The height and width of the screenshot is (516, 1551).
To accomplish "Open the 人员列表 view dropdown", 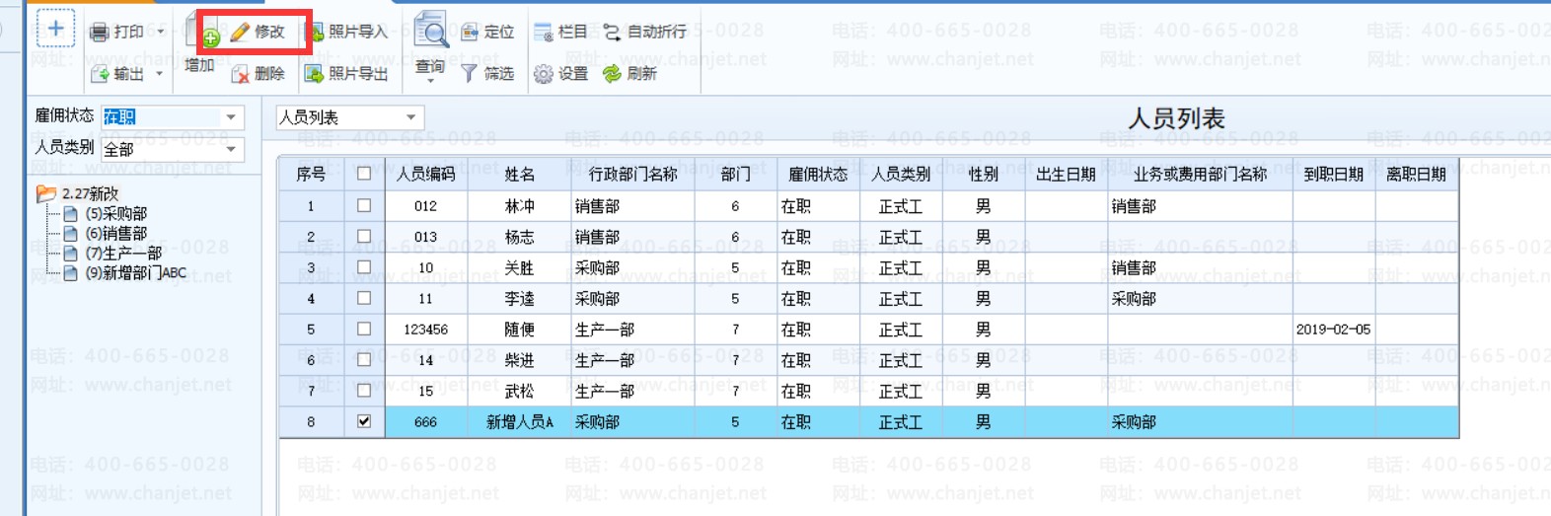I will click(410, 117).
